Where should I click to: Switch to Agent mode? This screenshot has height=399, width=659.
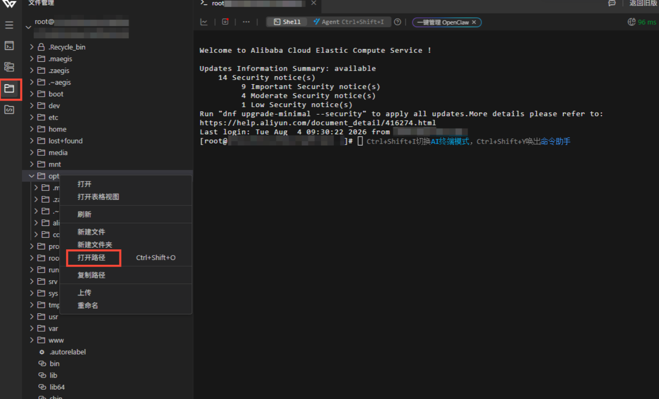coord(349,22)
